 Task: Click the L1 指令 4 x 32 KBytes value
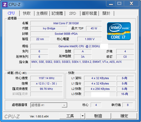[100, 83]
